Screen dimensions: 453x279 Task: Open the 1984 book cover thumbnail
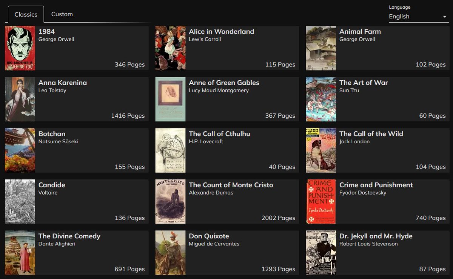point(20,48)
